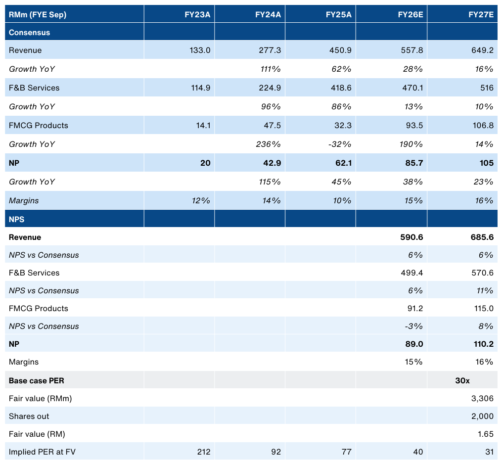The width and height of the screenshot is (503, 460).
Task: Select the negative growth cell -32%
Action: coord(340,144)
